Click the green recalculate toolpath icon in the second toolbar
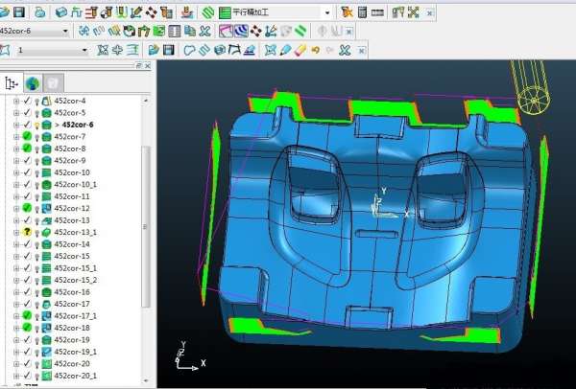 click(x=159, y=32)
